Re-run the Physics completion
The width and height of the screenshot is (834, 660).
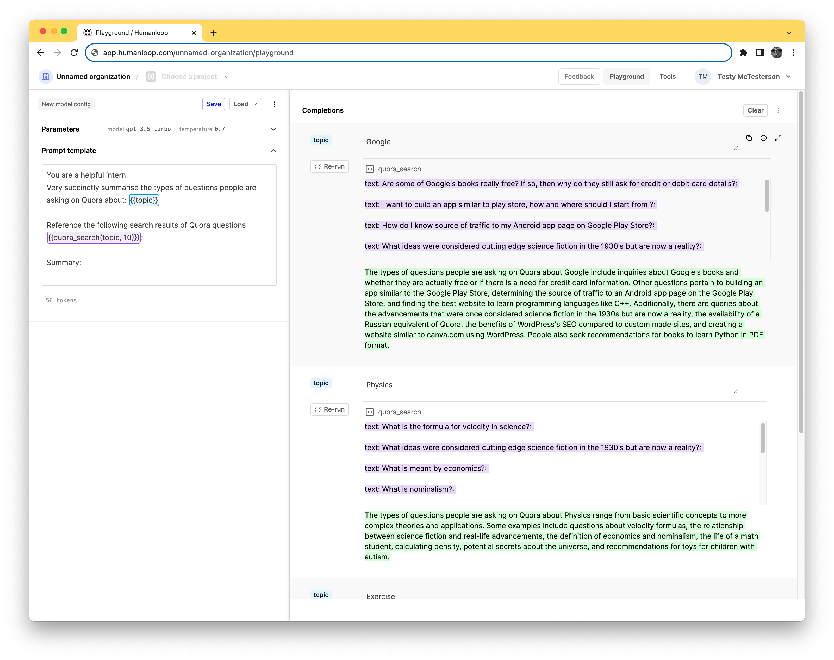(330, 409)
